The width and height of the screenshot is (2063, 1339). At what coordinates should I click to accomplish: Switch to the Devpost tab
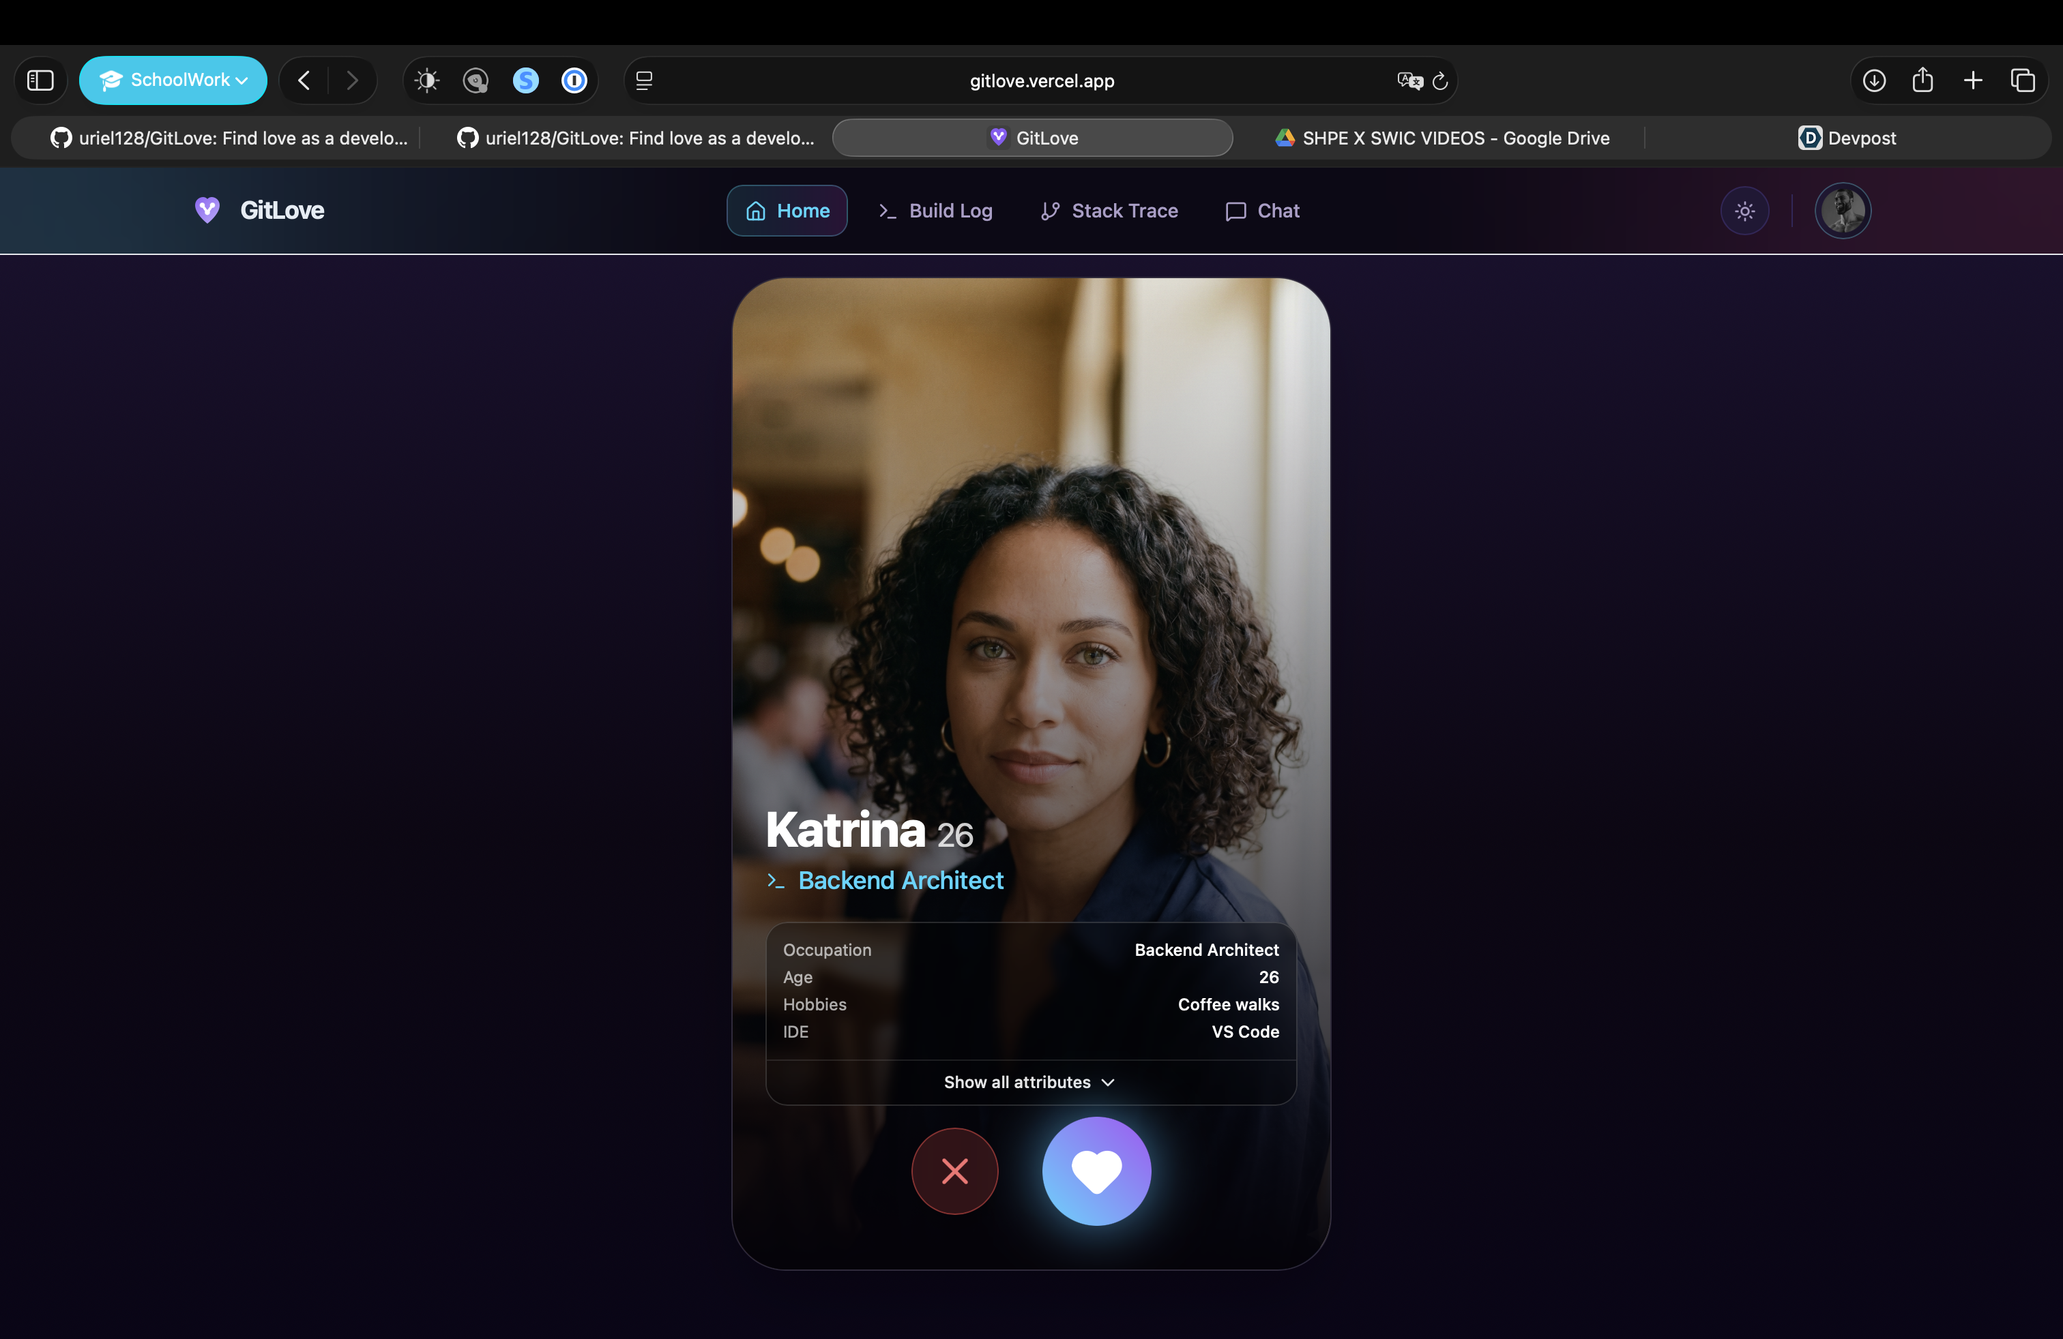(1847, 138)
